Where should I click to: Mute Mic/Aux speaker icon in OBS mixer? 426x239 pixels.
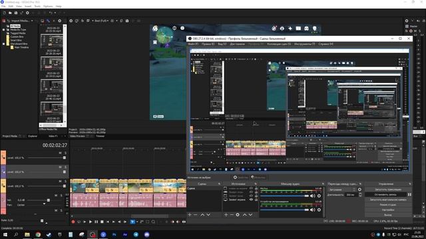[313, 196]
